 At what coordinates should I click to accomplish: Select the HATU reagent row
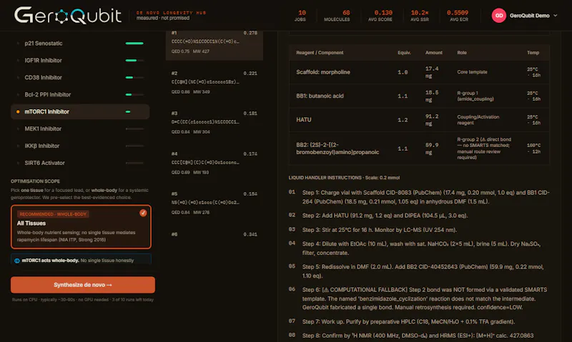[419, 120]
